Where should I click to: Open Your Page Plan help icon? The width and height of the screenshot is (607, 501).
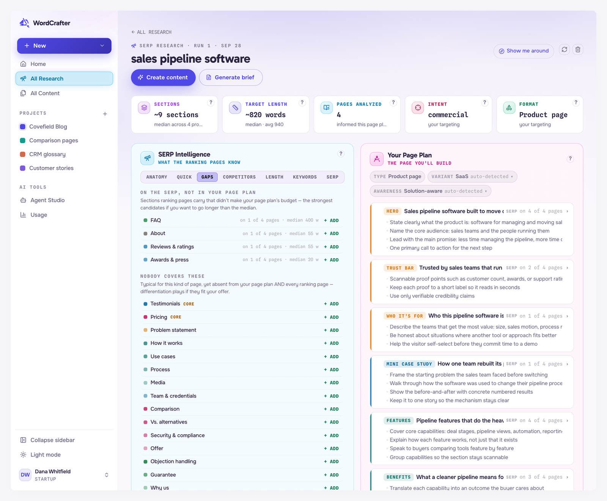tap(570, 159)
